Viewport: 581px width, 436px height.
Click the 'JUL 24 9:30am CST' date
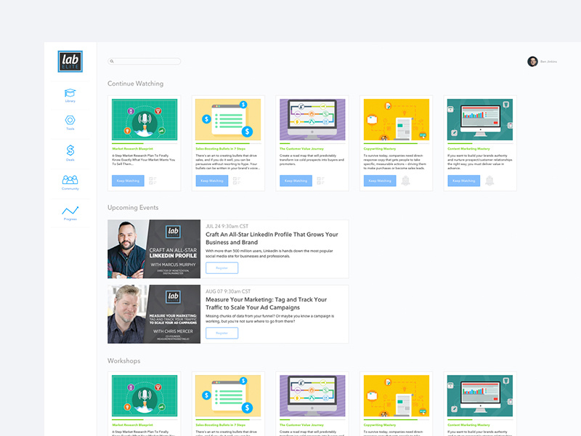click(x=227, y=226)
